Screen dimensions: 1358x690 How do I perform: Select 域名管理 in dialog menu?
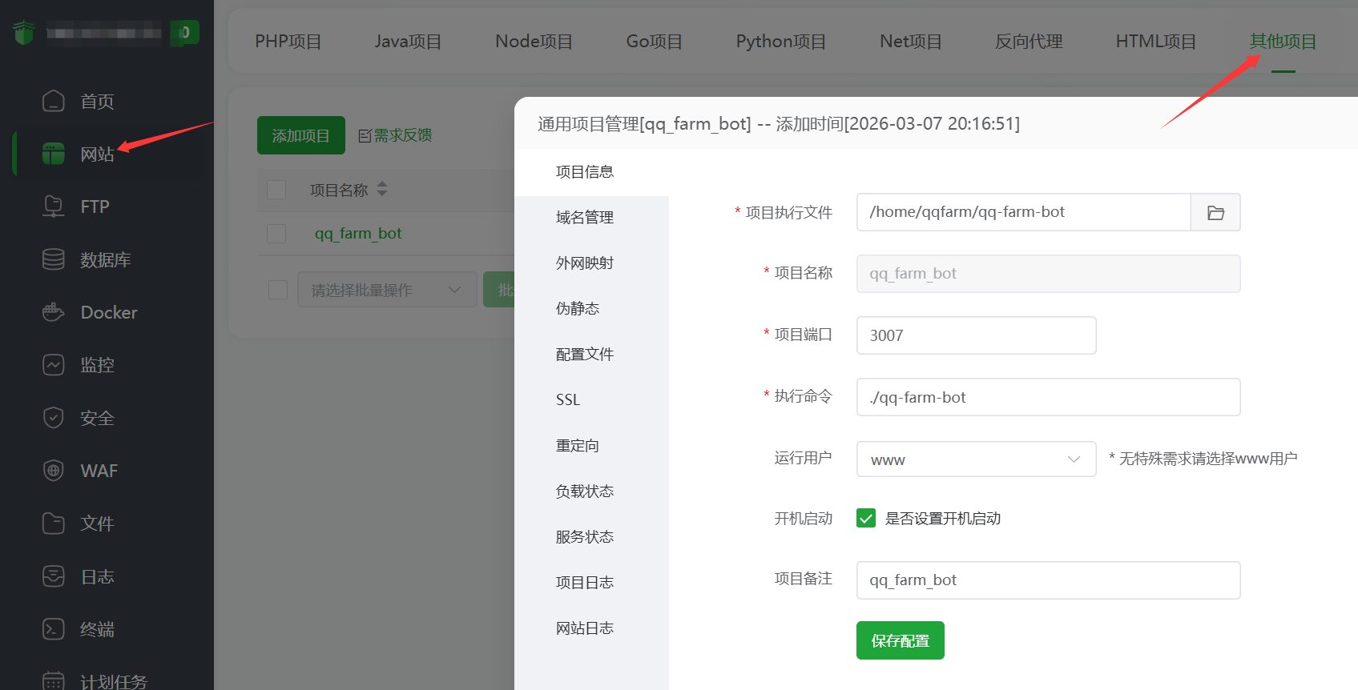pyautogui.click(x=591, y=218)
